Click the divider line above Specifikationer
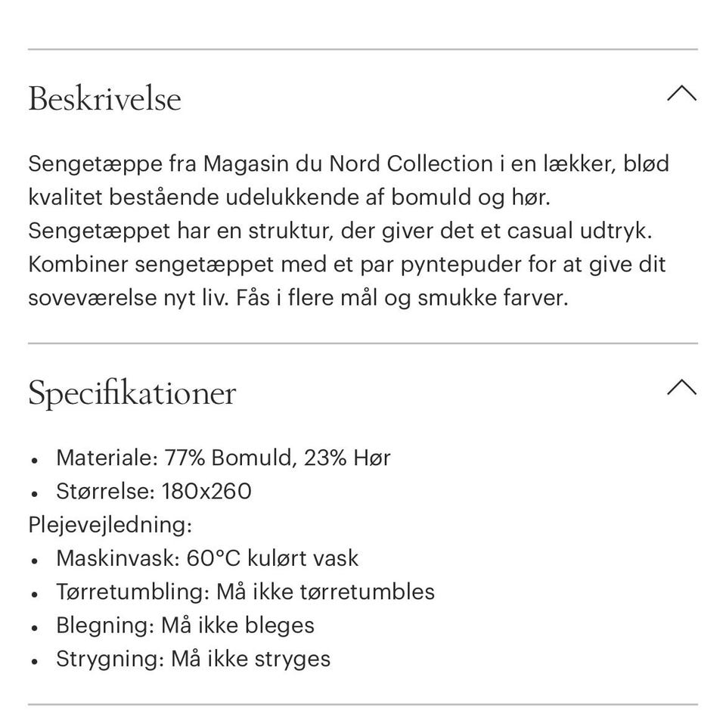 coord(363,342)
